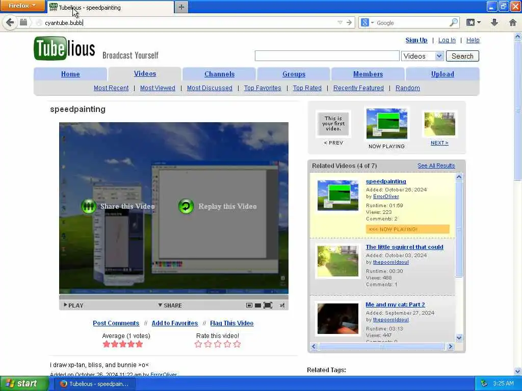Open the Sign Up link
The height and width of the screenshot is (391, 522).
[416, 40]
